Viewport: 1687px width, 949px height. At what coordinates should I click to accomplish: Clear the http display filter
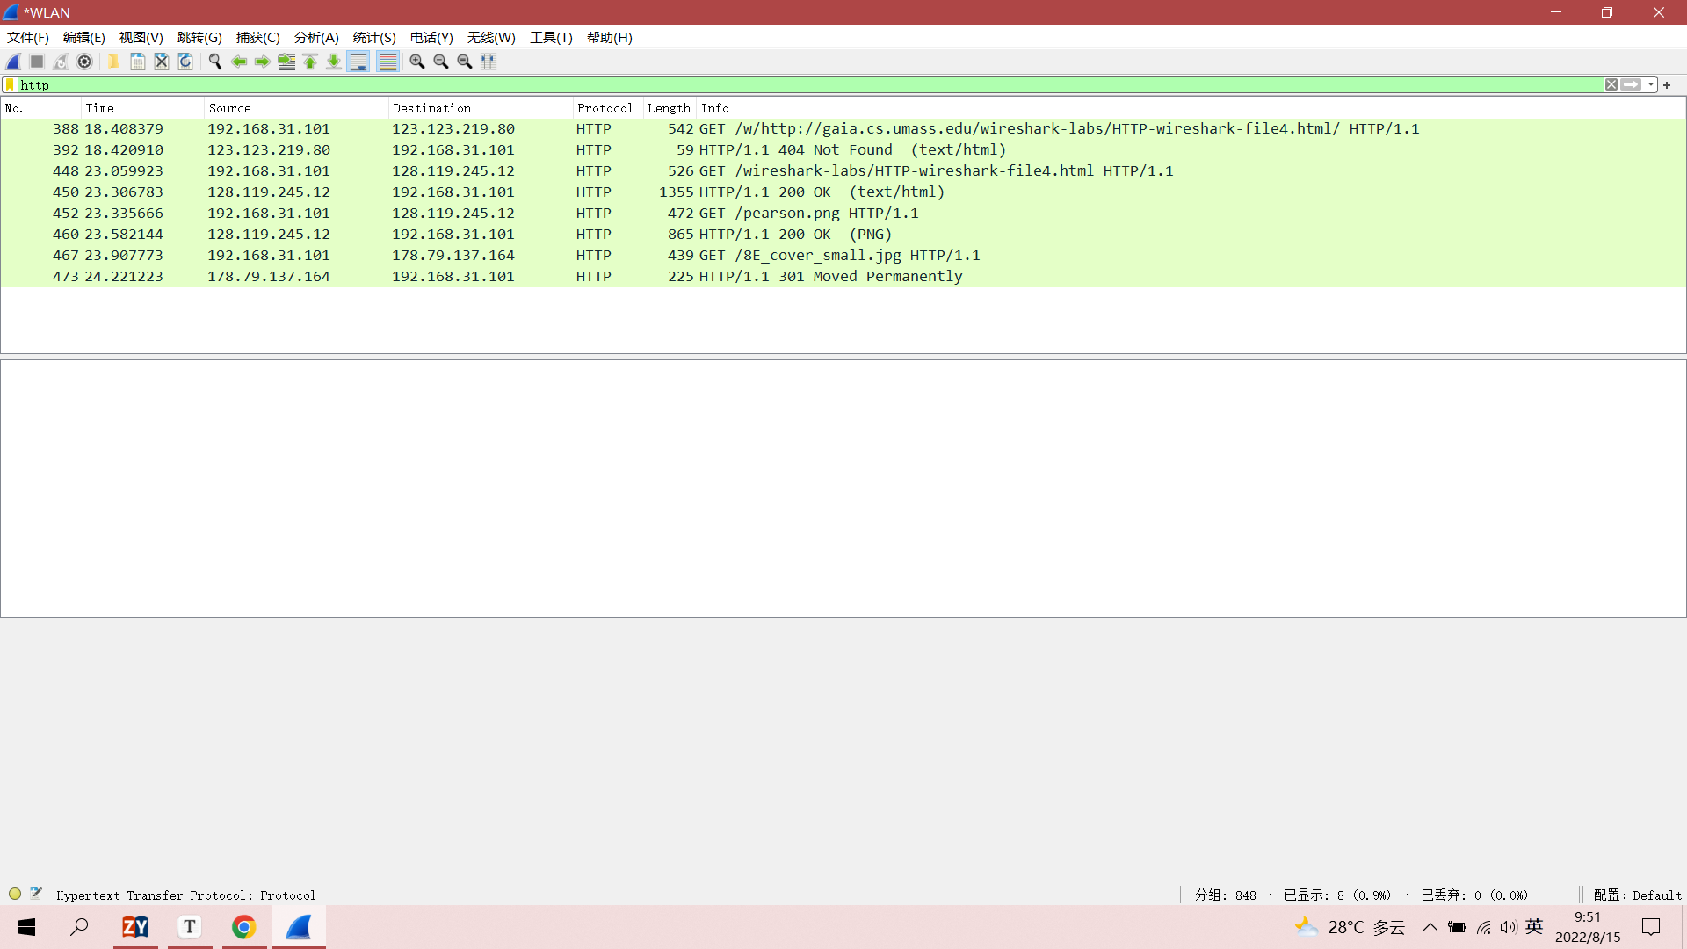[x=1611, y=84]
